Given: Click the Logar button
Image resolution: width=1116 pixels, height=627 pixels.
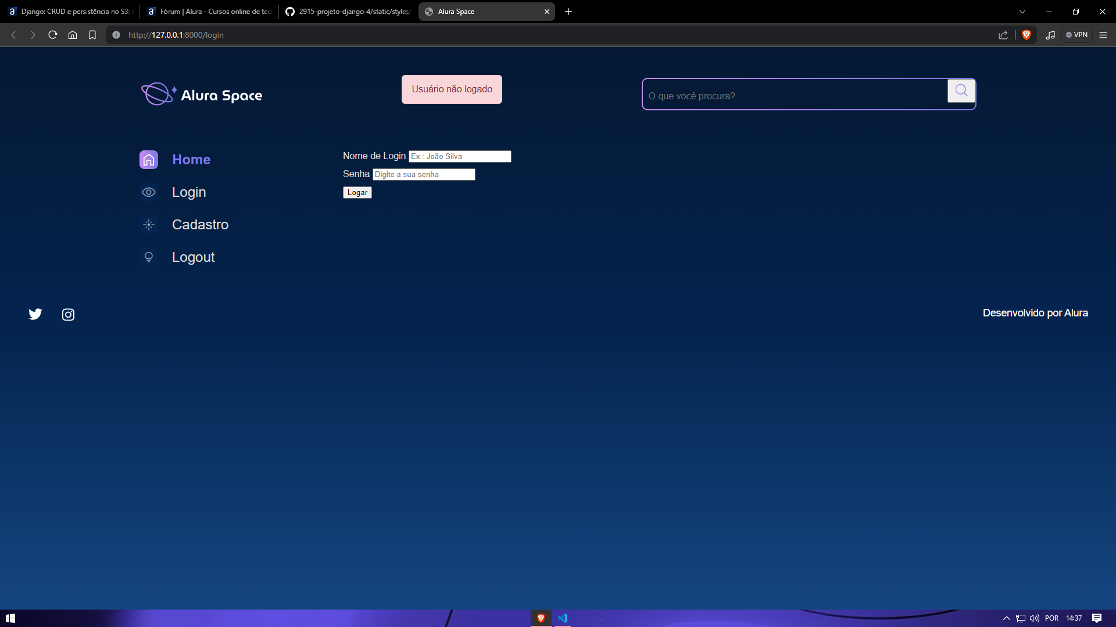Looking at the screenshot, I should [357, 193].
